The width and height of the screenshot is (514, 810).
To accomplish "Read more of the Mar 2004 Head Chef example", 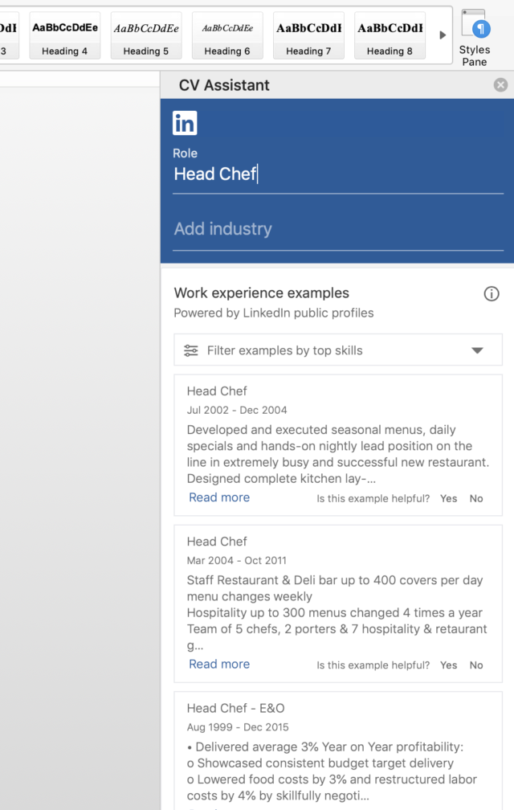I will tap(219, 664).
